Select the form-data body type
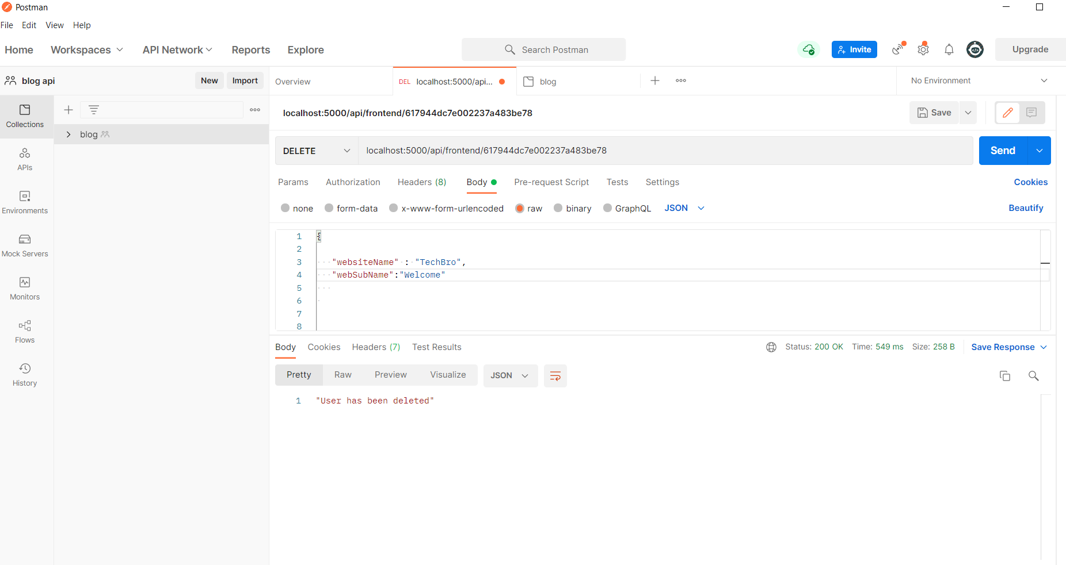Screen dimensions: 1066x565 point(329,208)
